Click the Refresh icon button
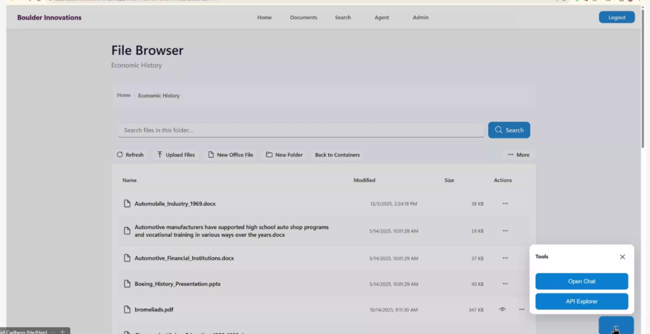Screen dimensions: 650x334 pyautogui.click(x=130, y=155)
